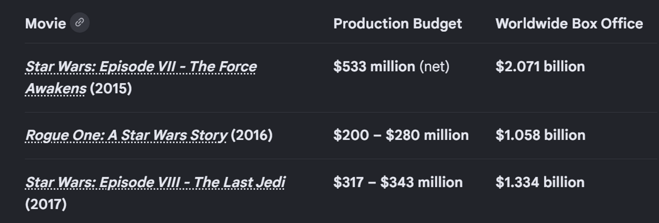Click the (2016) year text

(252, 135)
